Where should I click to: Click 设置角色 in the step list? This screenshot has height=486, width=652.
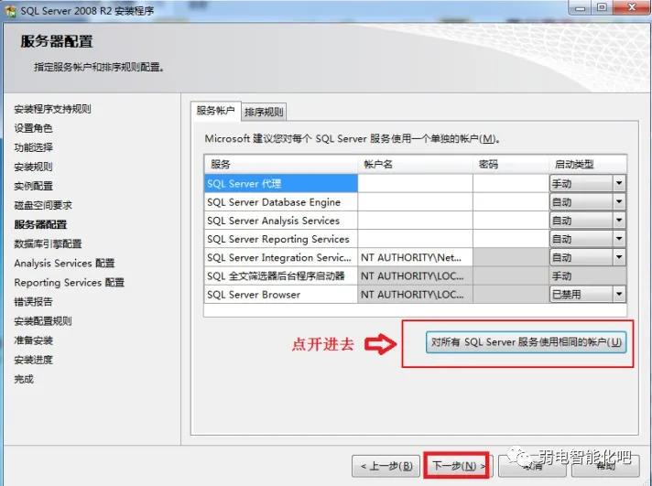(33, 128)
